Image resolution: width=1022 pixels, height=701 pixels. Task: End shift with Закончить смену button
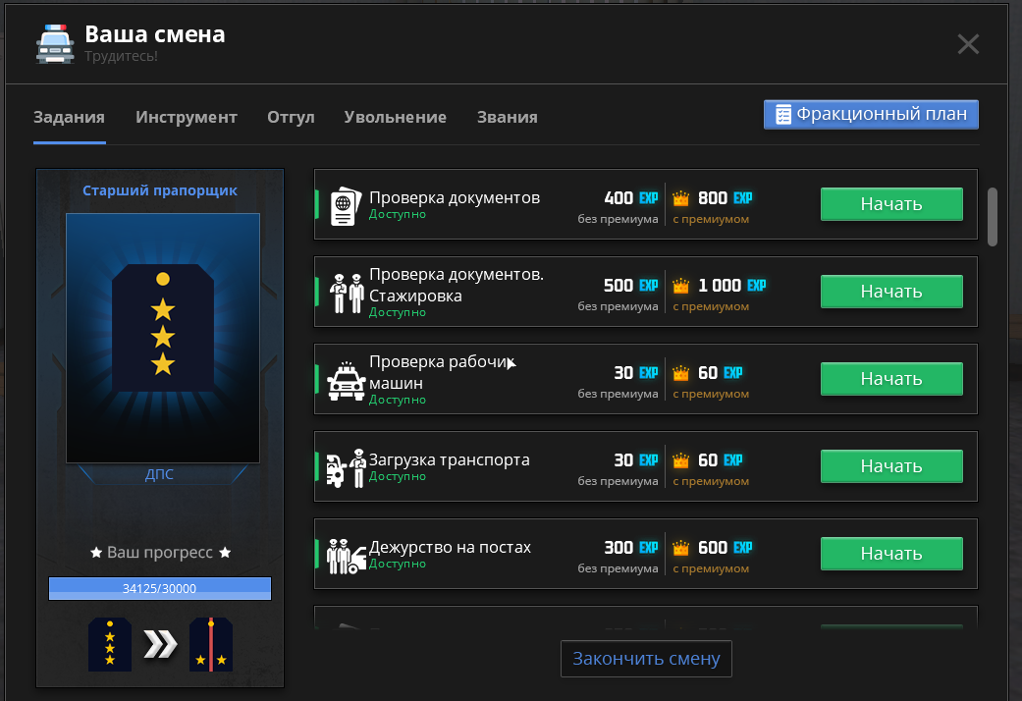click(646, 659)
